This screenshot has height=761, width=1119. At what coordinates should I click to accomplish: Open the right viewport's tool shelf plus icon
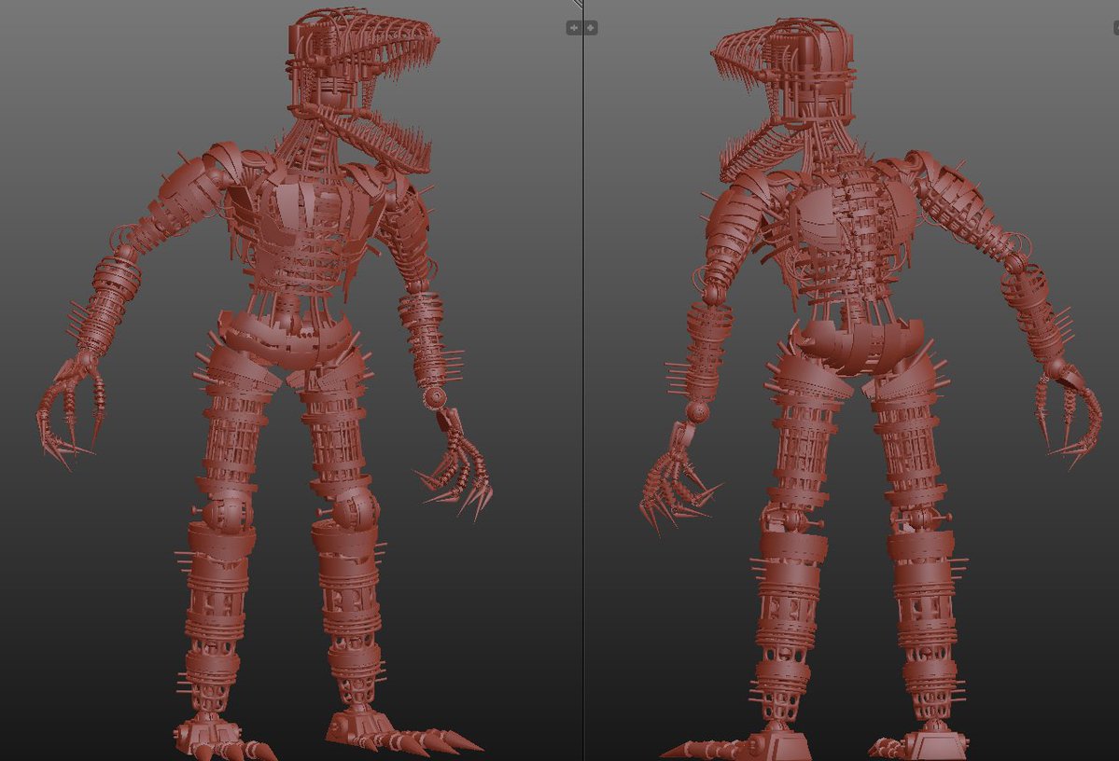590,28
